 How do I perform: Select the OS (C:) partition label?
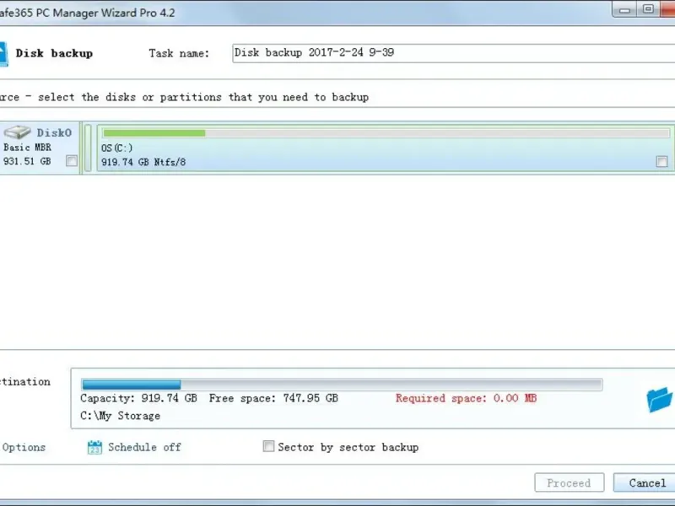[117, 148]
